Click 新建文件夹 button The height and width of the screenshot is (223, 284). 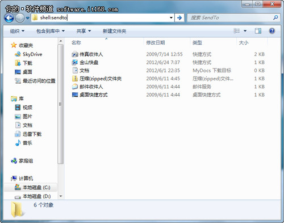coord(114,31)
